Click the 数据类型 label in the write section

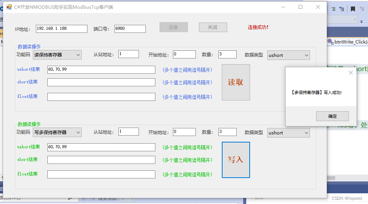click(254, 133)
